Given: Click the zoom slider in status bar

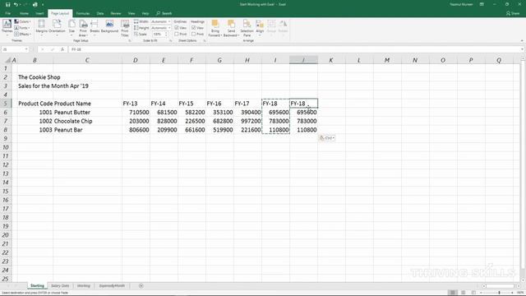Looking at the screenshot, I should [499, 293].
